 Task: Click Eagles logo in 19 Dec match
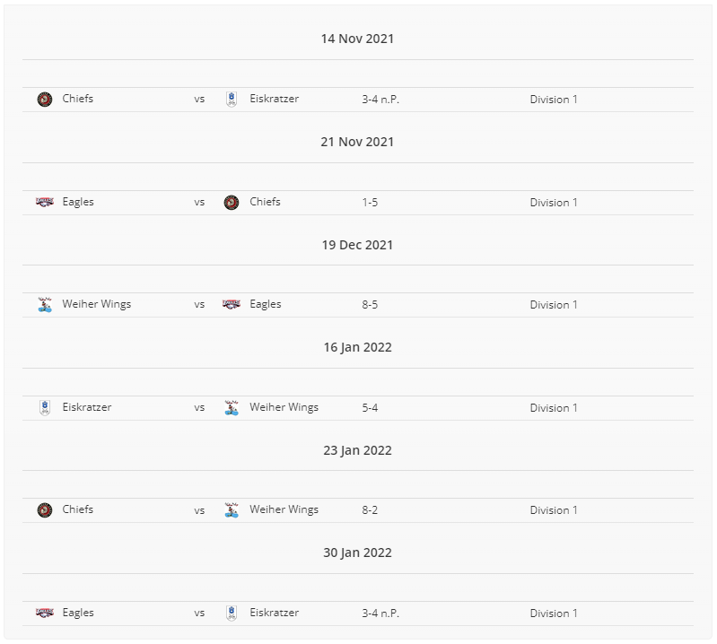(232, 304)
